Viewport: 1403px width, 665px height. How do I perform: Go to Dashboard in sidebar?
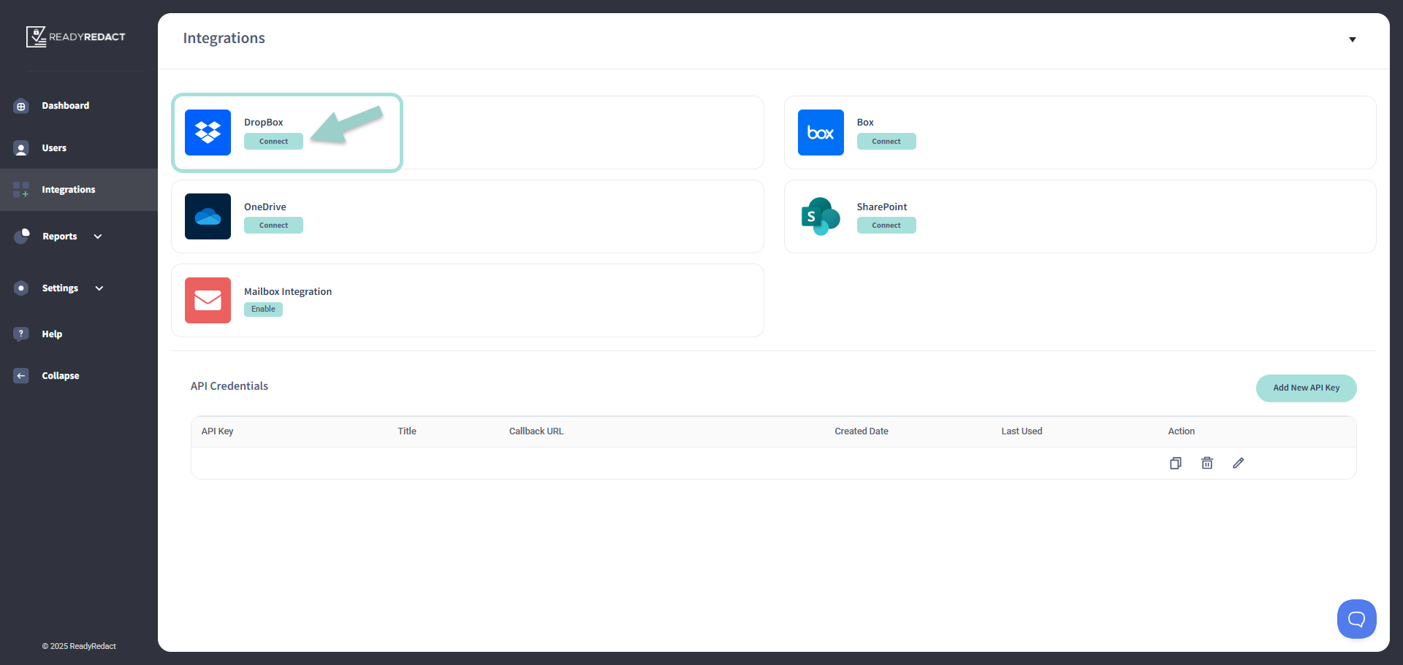pyautogui.click(x=66, y=106)
